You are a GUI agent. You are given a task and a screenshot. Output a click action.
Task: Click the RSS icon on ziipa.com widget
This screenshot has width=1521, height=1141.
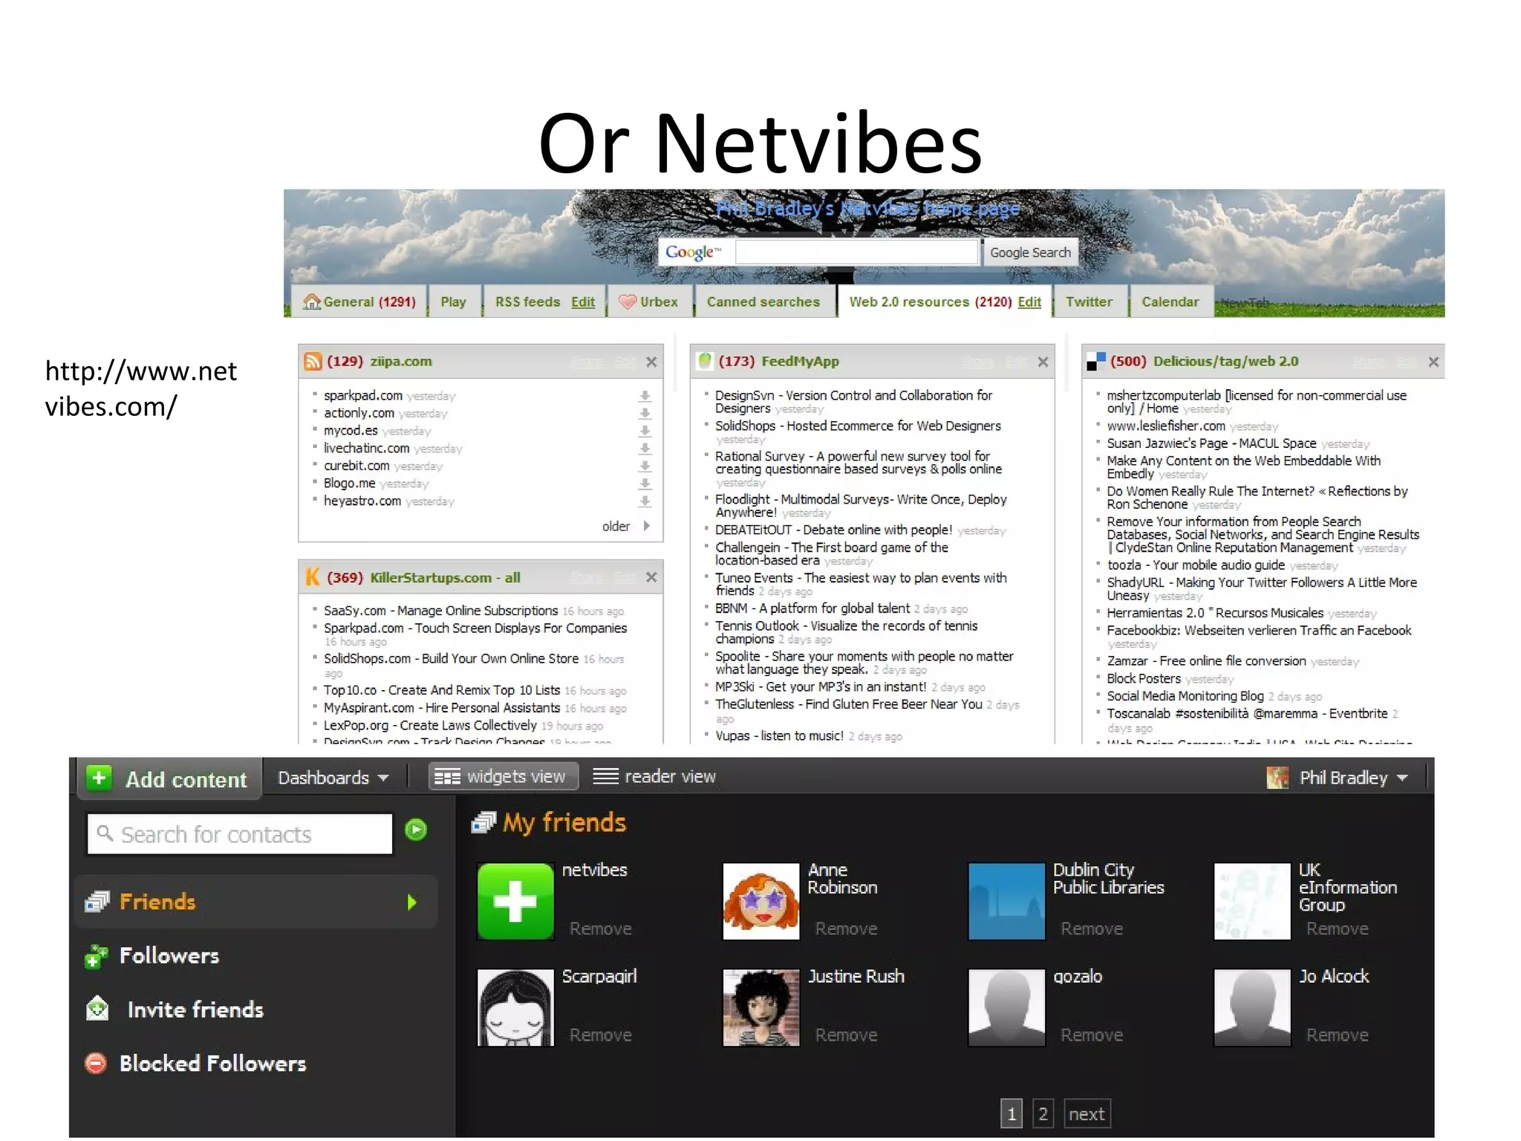[313, 361]
